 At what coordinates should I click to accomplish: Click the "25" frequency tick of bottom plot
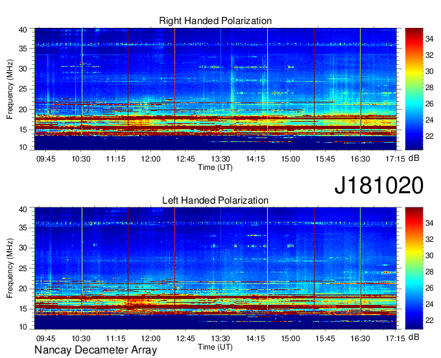click(23, 268)
